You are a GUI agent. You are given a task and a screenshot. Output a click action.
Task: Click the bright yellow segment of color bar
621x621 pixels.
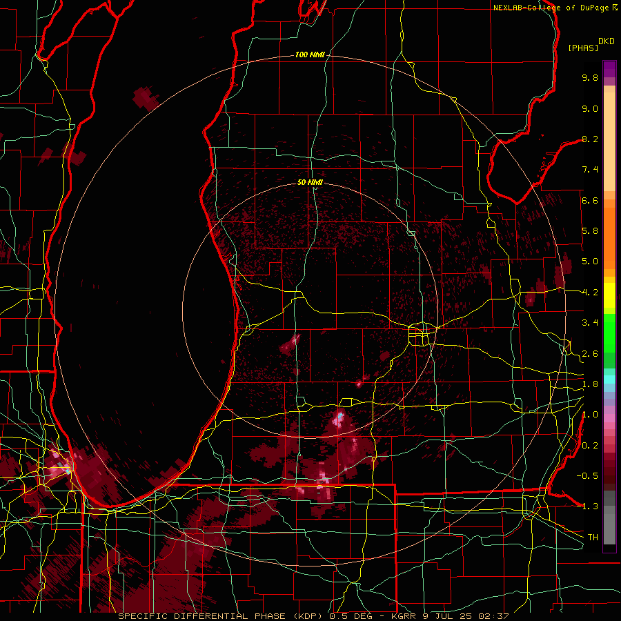(609, 295)
